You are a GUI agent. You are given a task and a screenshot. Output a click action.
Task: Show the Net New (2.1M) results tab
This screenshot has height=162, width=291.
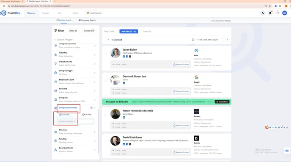(x=129, y=32)
